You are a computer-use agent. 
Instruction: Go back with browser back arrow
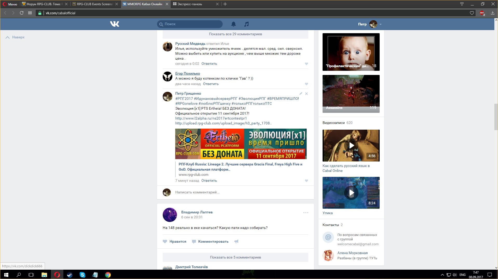click(5, 13)
